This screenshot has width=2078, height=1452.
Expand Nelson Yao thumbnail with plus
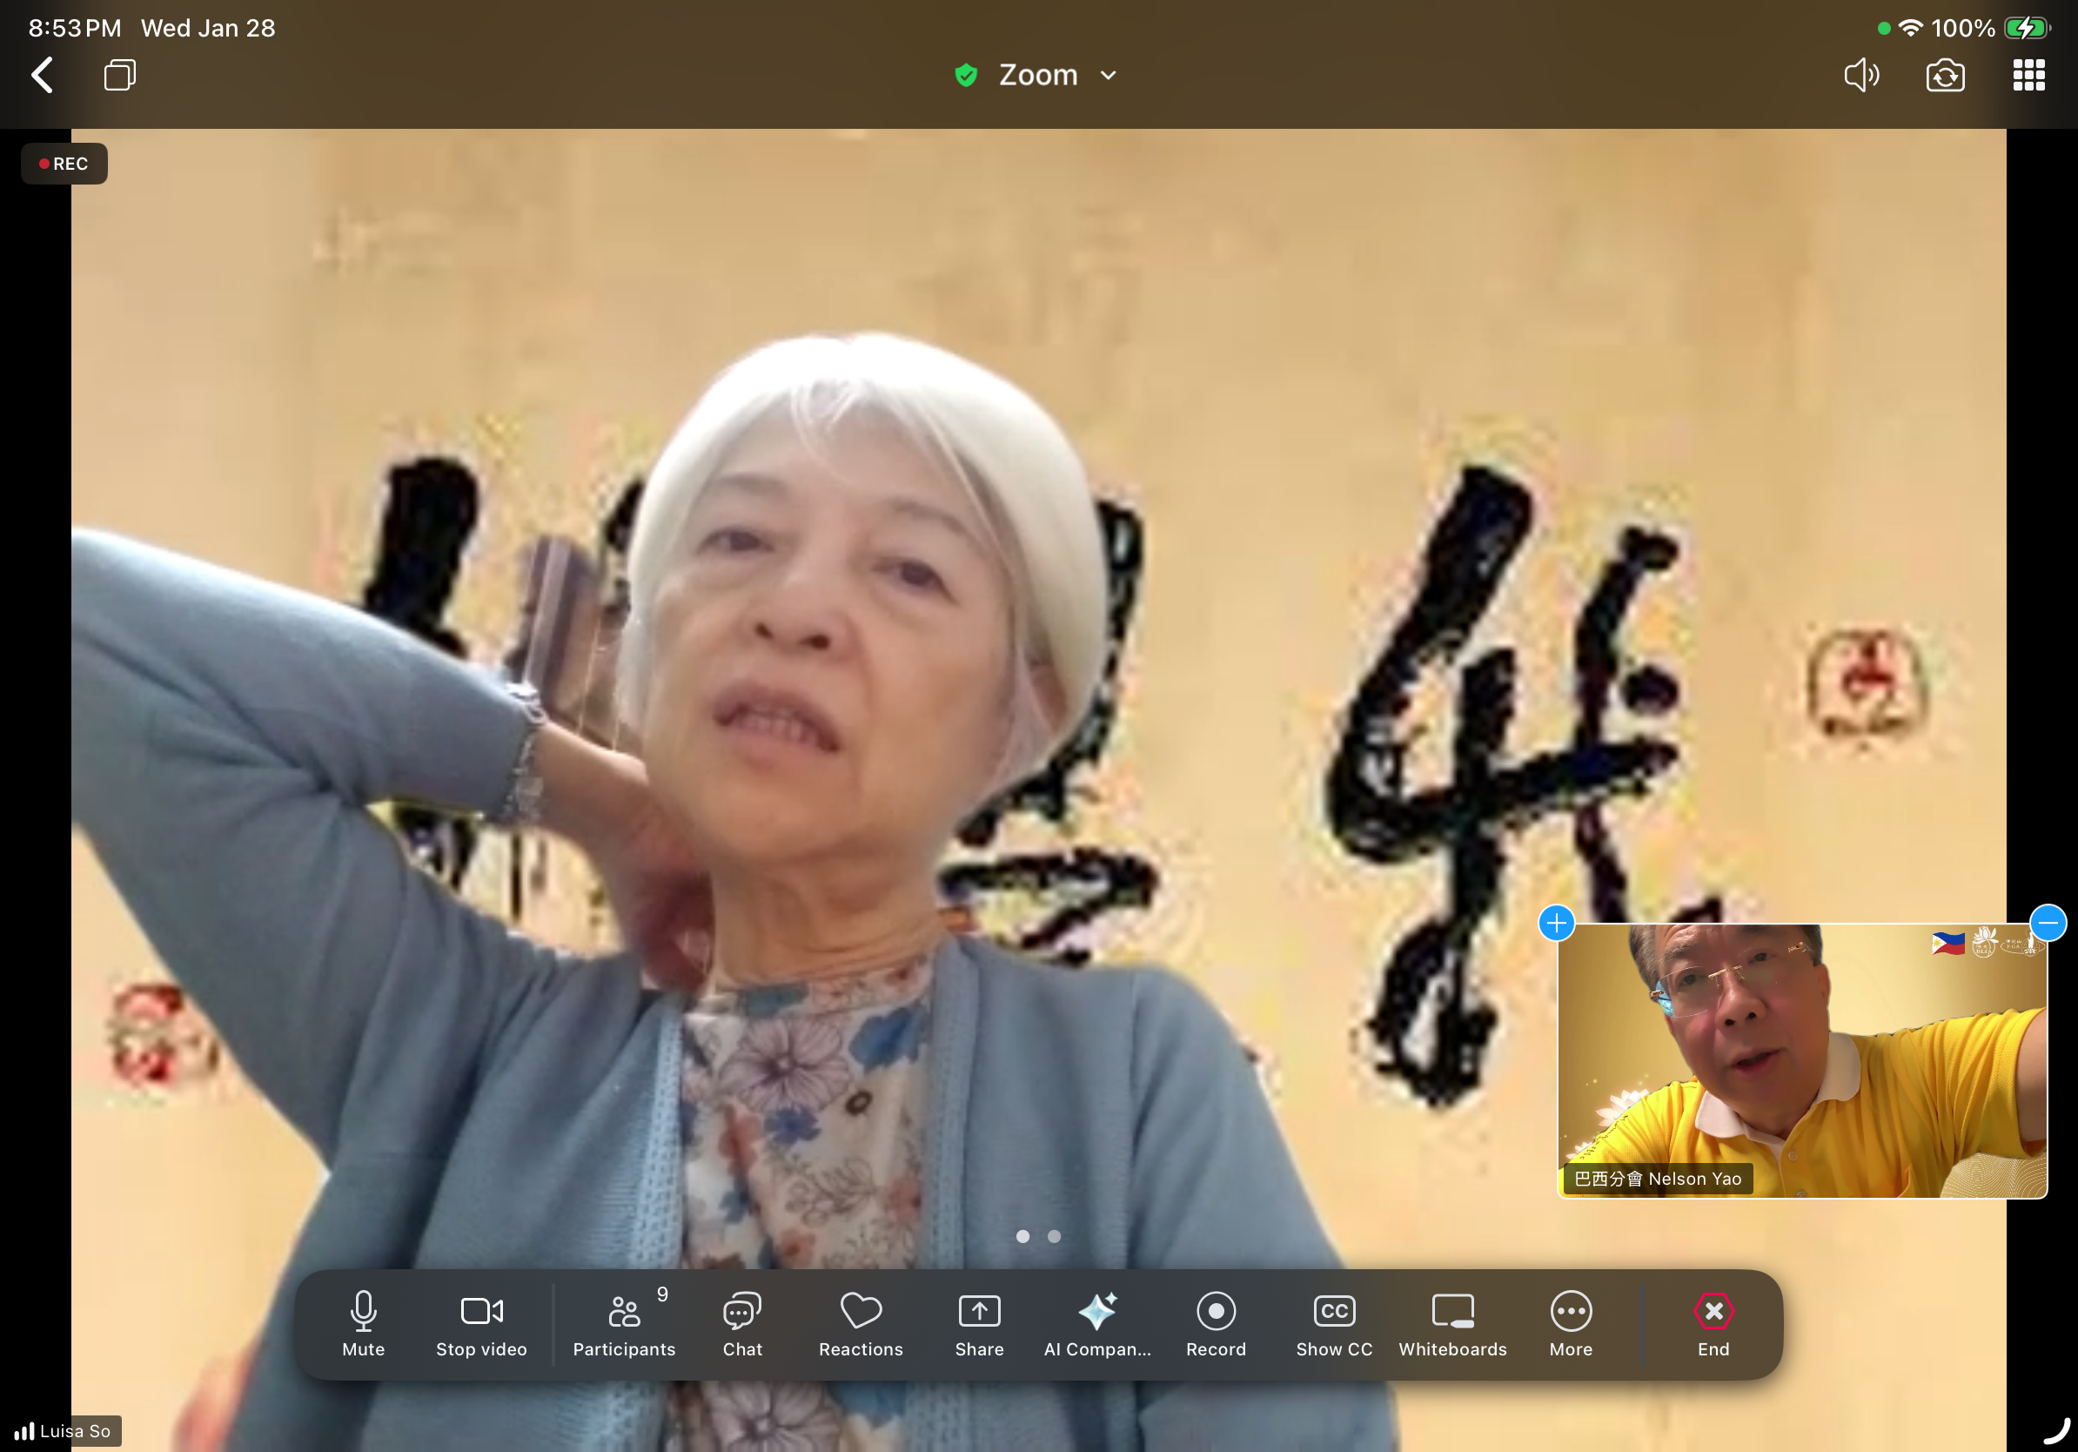(x=1556, y=924)
